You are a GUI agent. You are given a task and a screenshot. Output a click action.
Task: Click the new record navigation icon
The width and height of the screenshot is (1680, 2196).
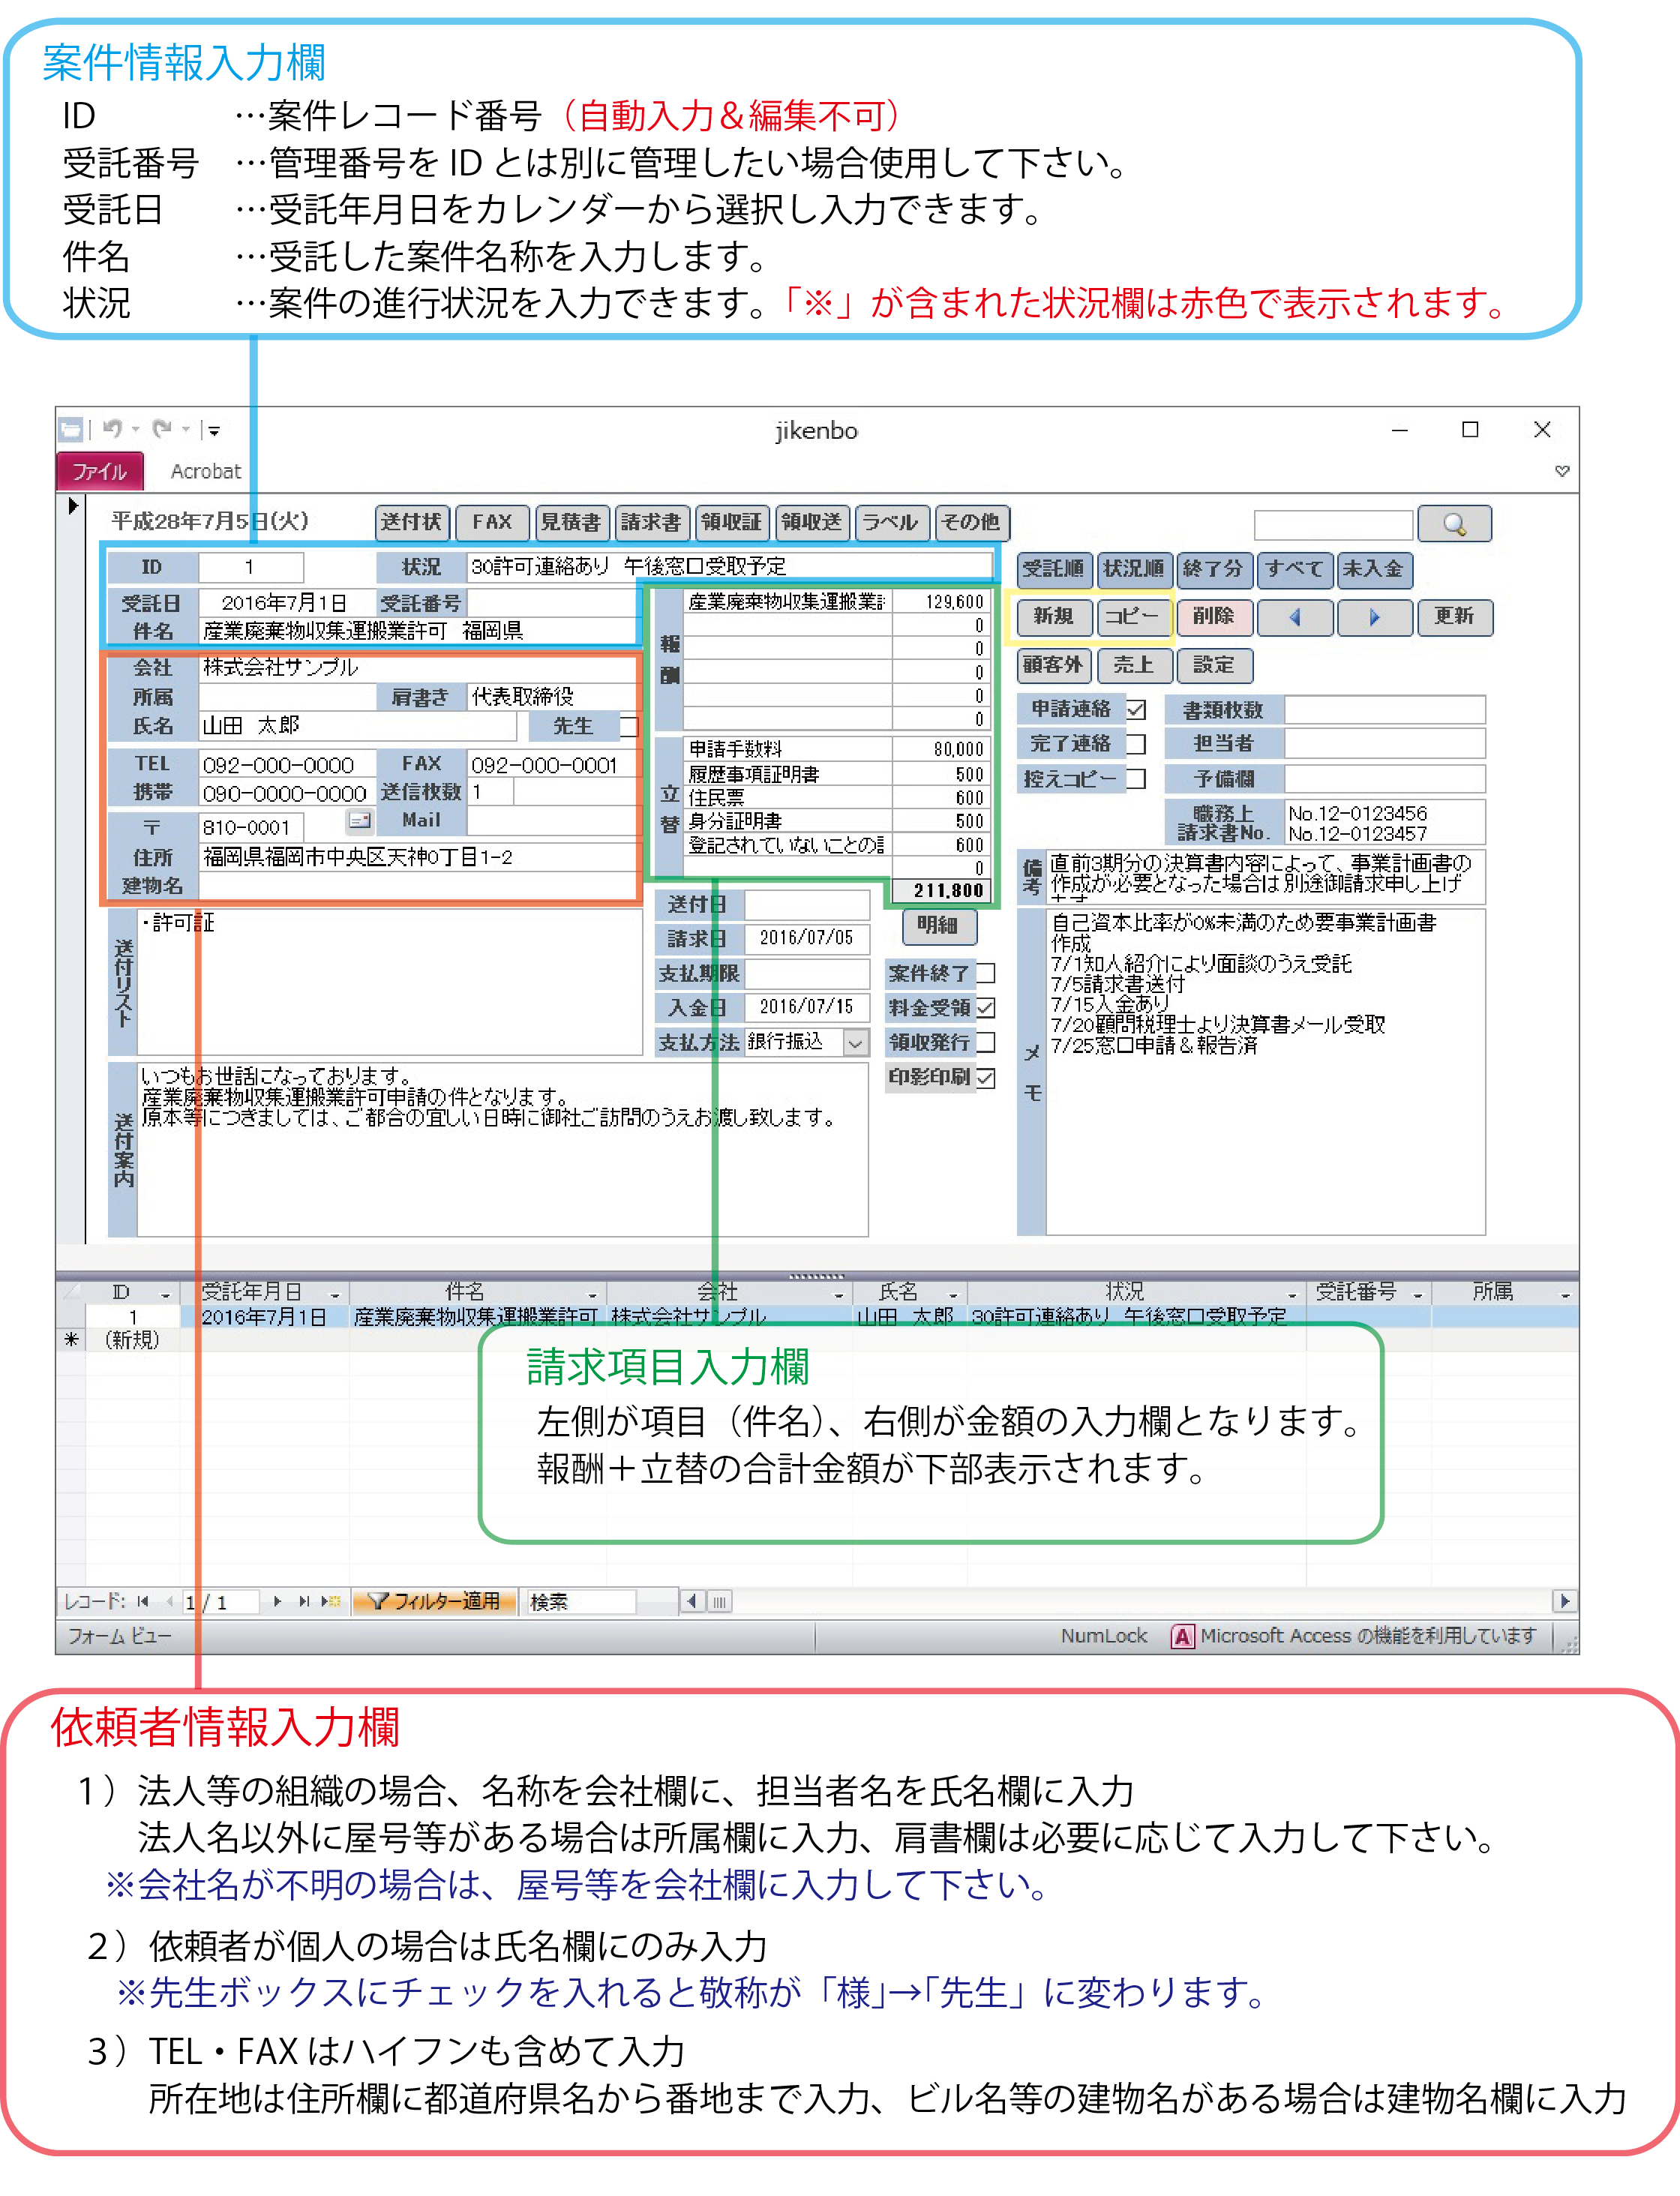pos(331,1601)
